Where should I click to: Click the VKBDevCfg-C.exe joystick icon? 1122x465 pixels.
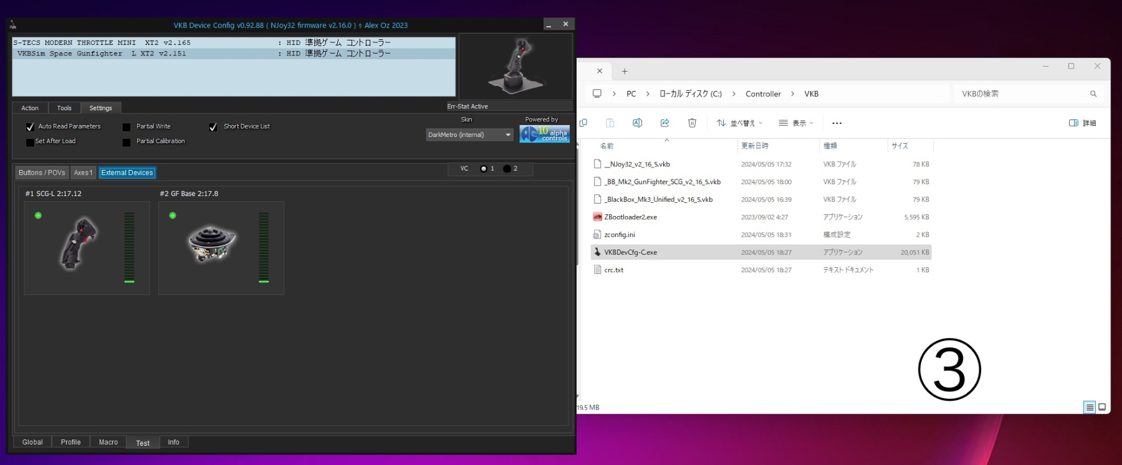coord(597,252)
